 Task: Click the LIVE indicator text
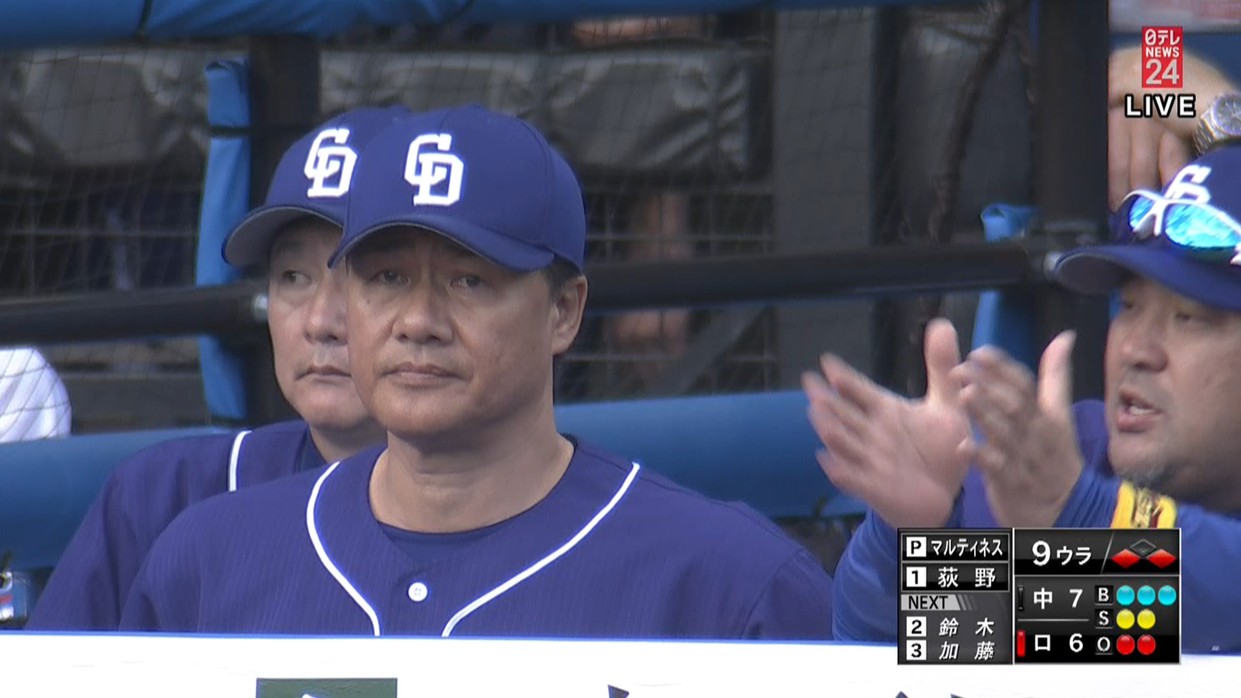1160,106
